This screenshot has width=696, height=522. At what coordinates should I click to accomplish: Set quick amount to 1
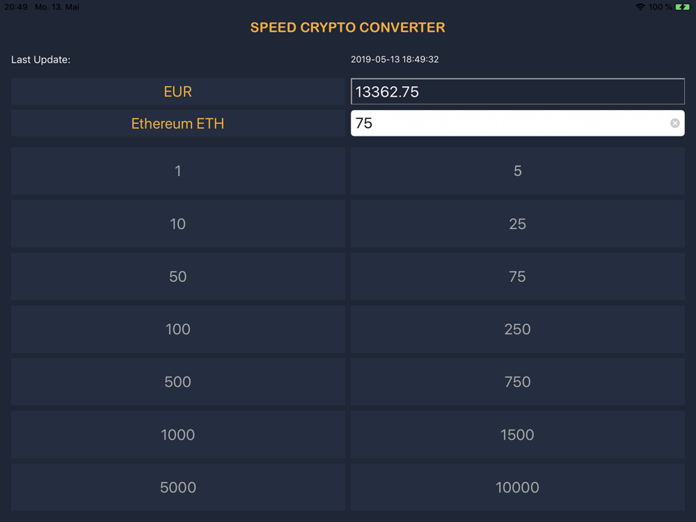click(x=177, y=171)
